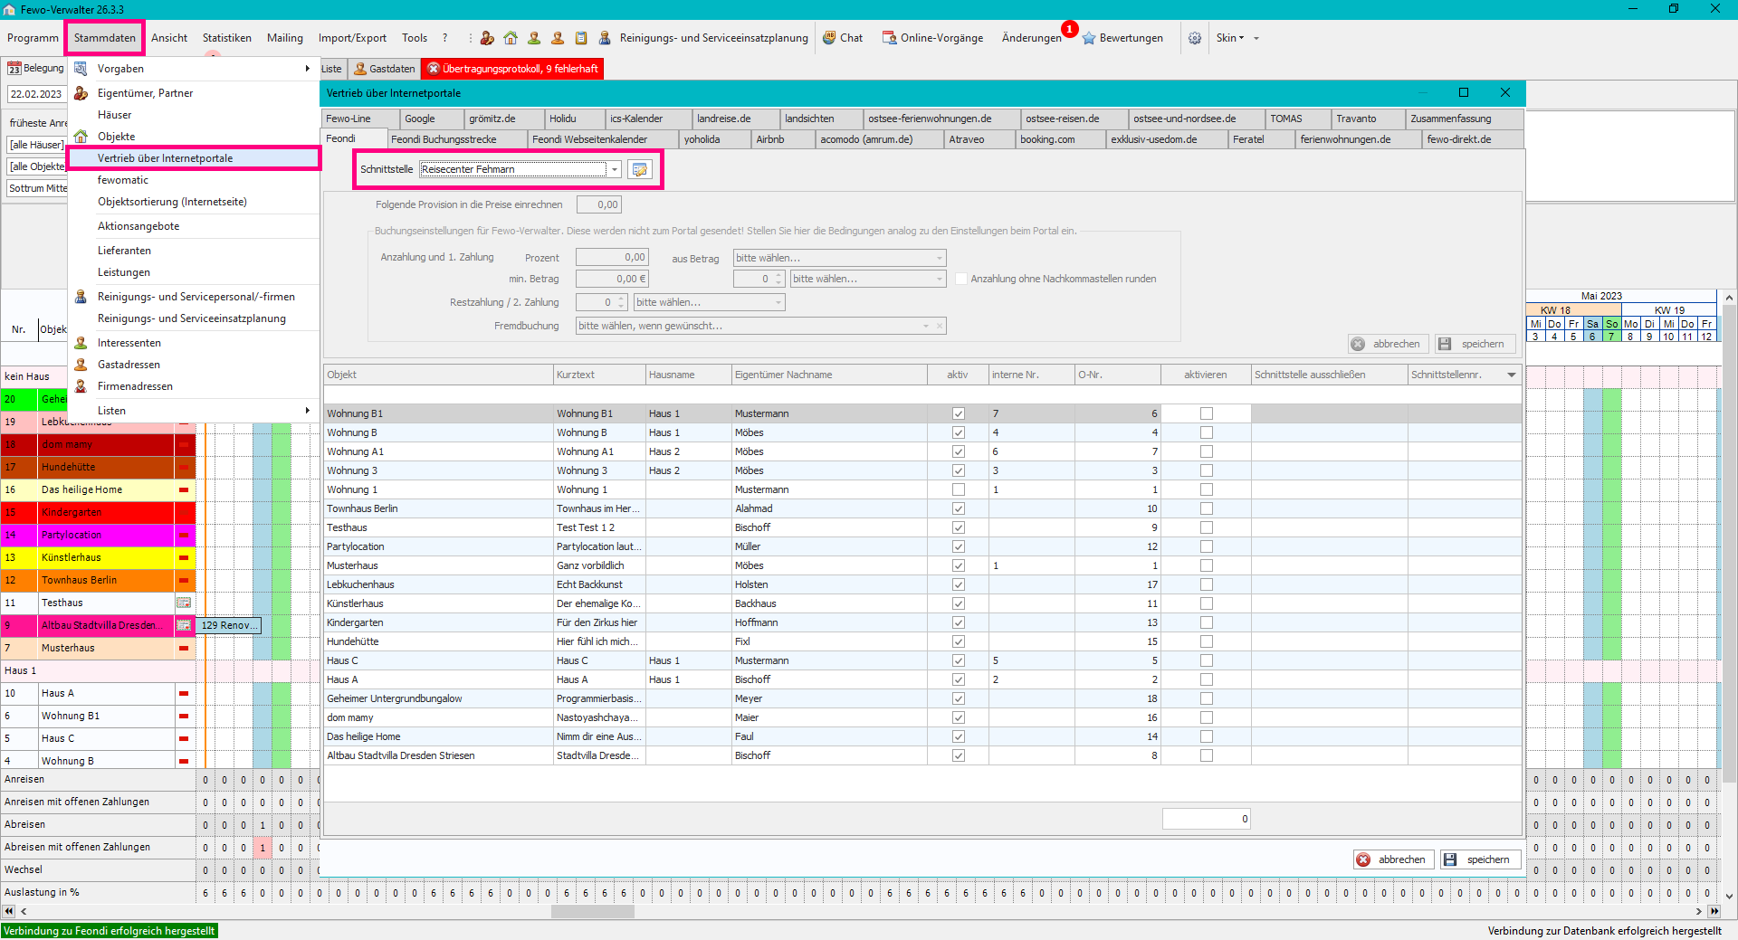Expand the Skin dropdown
Viewport: 1738px width, 940px height.
pos(1229,38)
